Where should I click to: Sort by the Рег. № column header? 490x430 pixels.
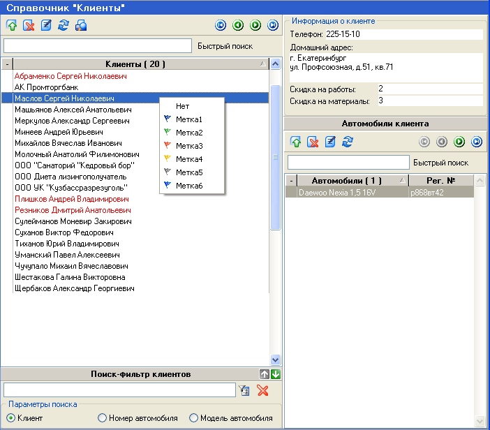click(x=440, y=180)
